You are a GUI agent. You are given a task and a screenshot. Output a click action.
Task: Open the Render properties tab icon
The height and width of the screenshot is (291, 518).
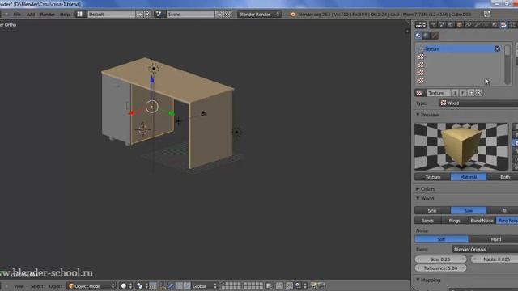pyautogui.click(x=433, y=25)
